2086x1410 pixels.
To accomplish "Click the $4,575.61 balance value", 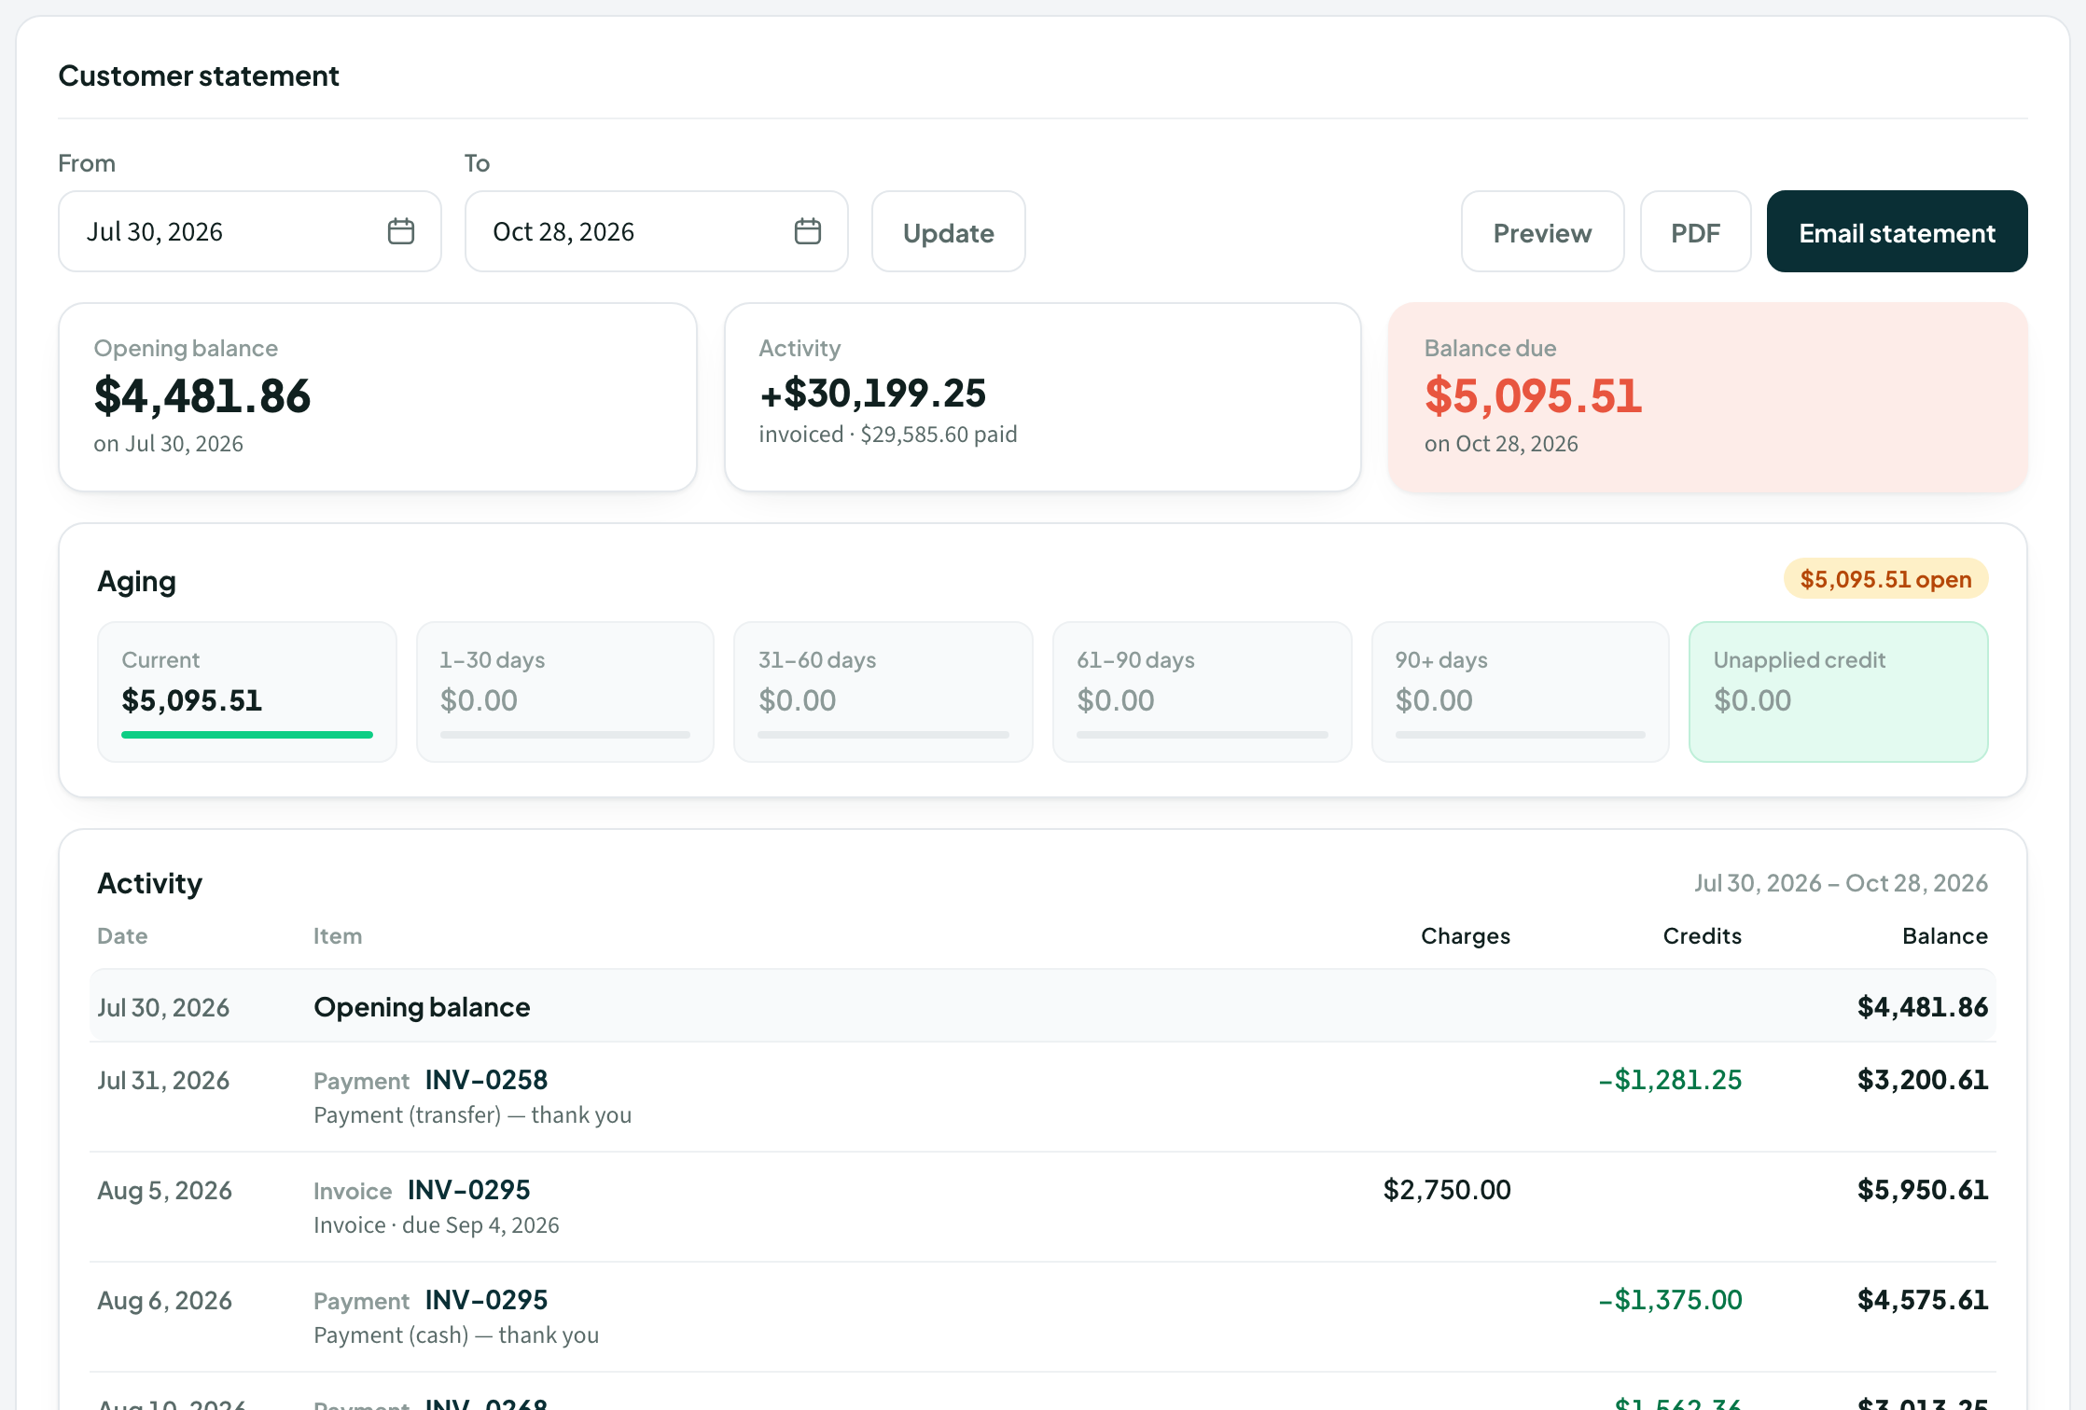I will pos(1923,1300).
